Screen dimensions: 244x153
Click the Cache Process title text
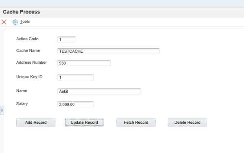point(22,12)
